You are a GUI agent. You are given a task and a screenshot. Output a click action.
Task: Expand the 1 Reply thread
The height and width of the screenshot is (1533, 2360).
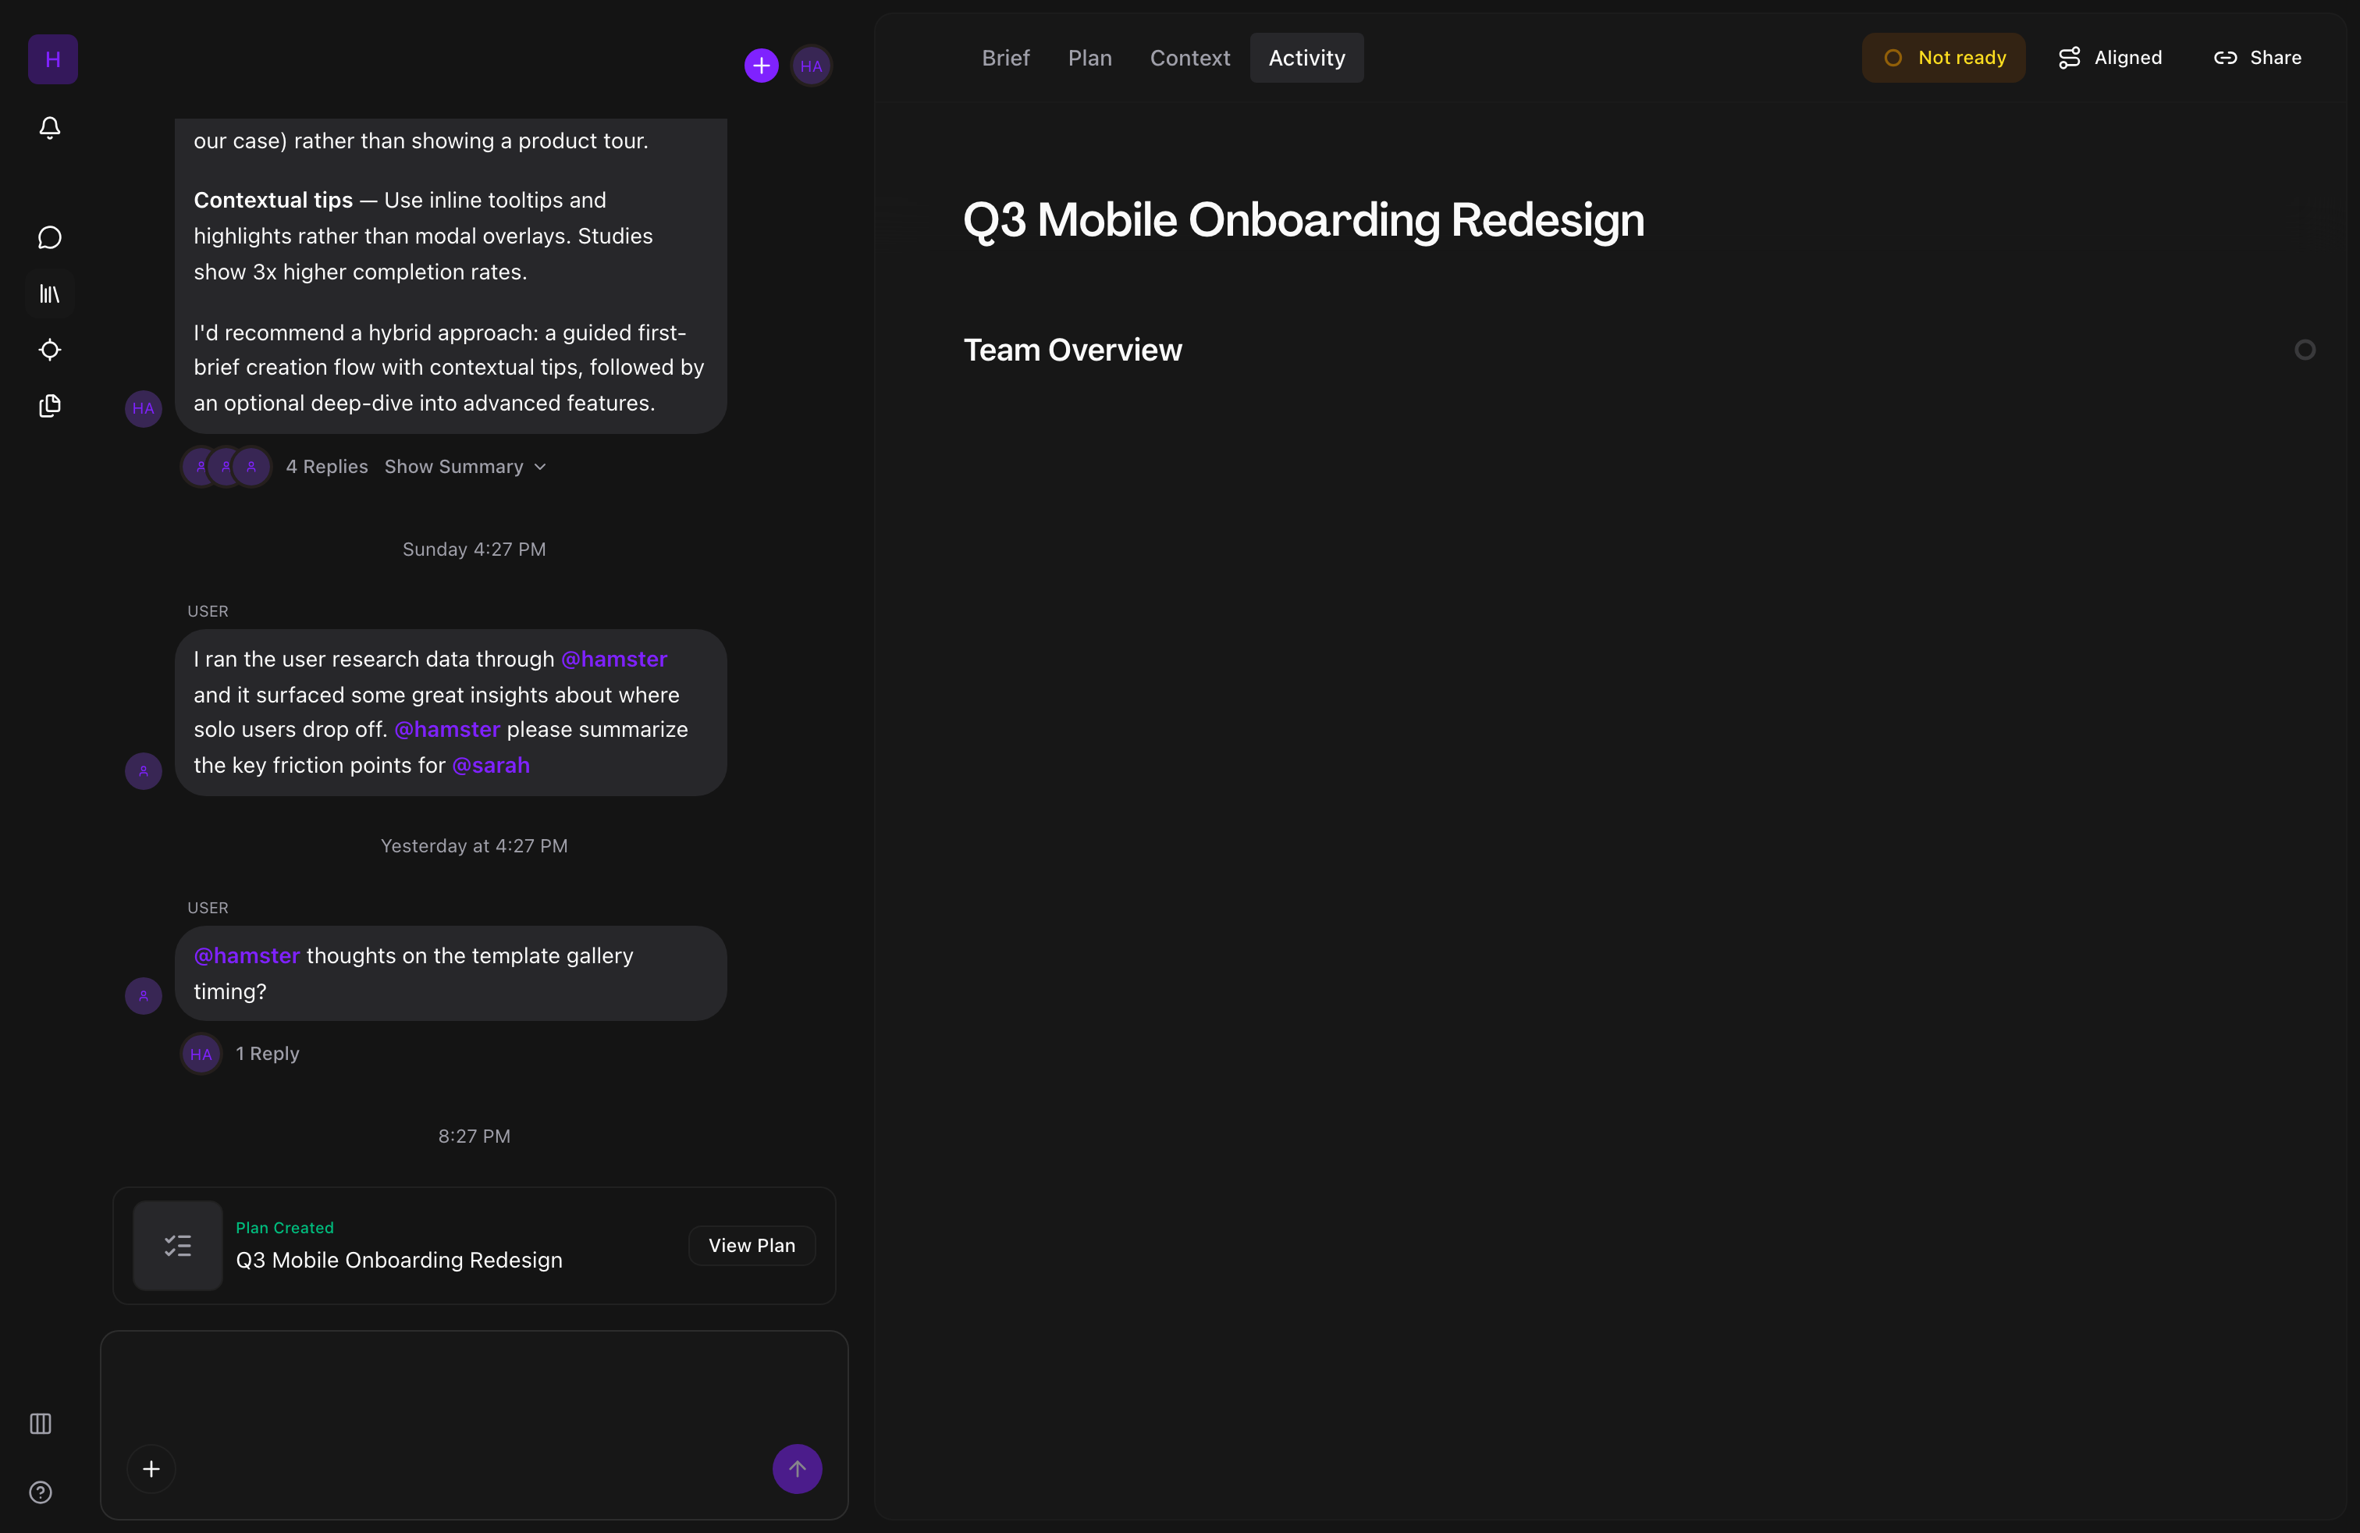(267, 1053)
